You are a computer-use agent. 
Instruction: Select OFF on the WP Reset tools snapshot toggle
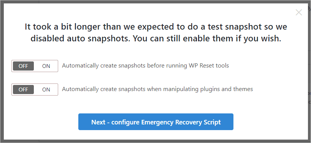tap(24, 66)
